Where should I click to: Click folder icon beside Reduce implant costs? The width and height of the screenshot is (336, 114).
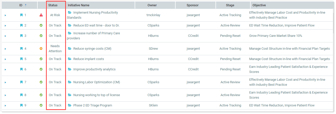coord(70,59)
